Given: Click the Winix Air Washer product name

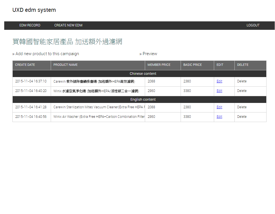Looking at the screenshot, I should [99, 117].
